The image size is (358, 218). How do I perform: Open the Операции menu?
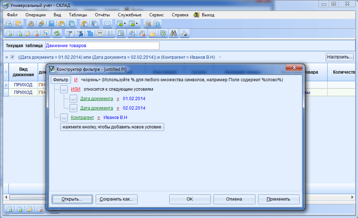(36, 15)
